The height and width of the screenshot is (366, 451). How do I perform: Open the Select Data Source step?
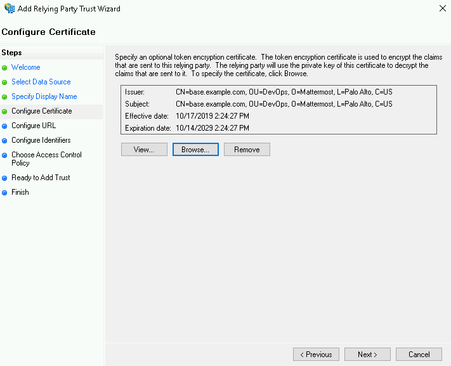(41, 82)
